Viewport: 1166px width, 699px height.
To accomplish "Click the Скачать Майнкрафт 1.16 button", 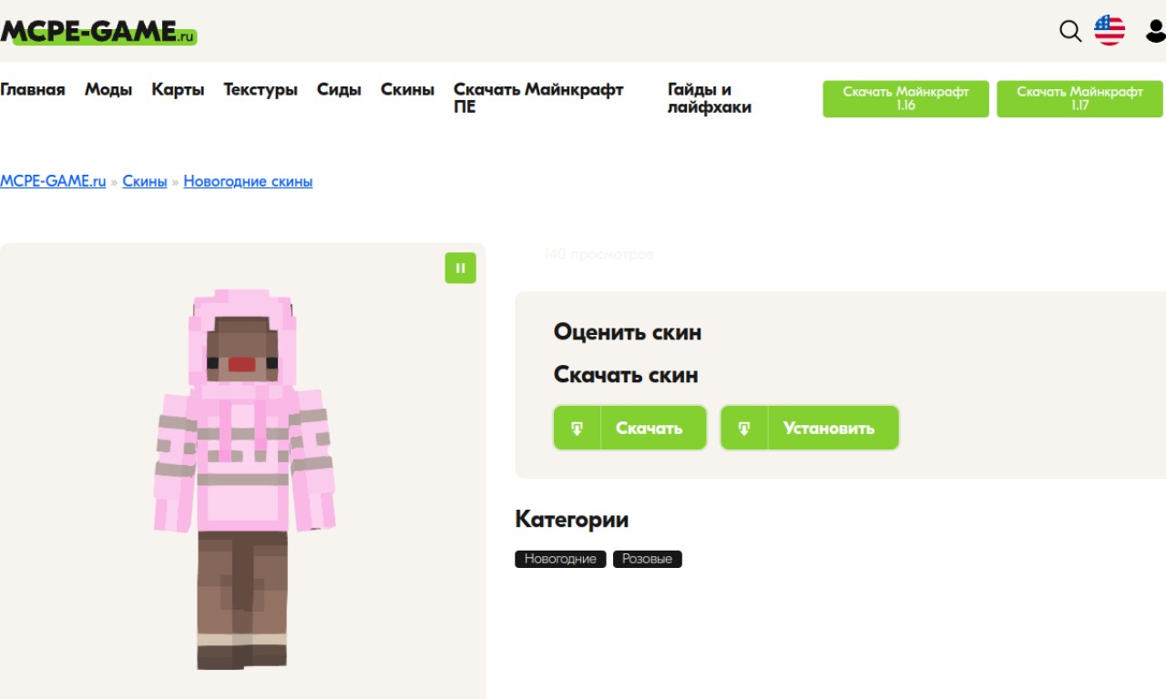I will pyautogui.click(x=905, y=98).
